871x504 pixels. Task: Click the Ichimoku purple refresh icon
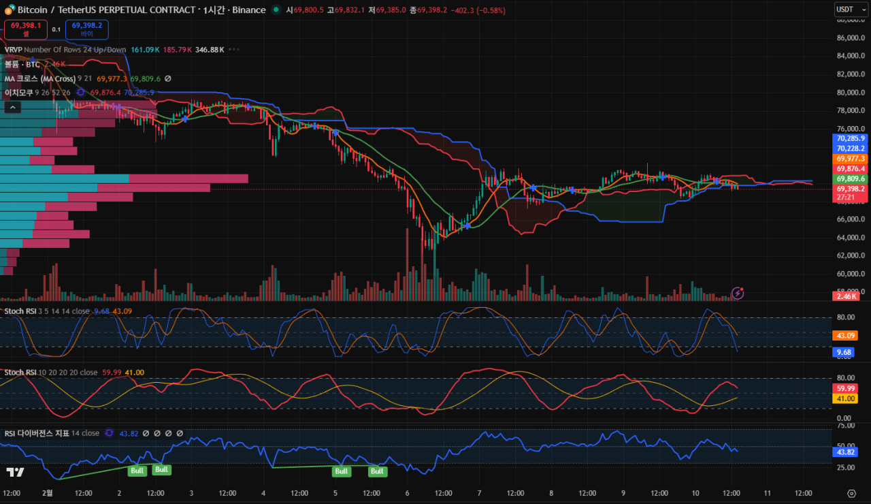pos(80,92)
